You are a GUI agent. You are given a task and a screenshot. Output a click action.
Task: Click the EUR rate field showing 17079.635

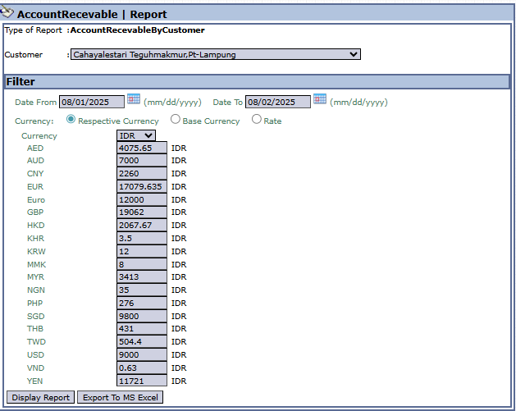point(142,187)
